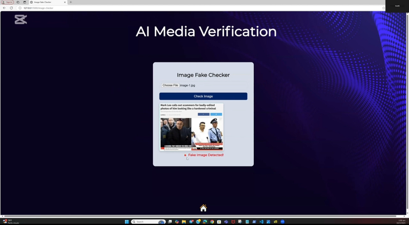The image size is (409, 225).
Task: Open File Explorer from the taskbar
Action: [184, 221]
